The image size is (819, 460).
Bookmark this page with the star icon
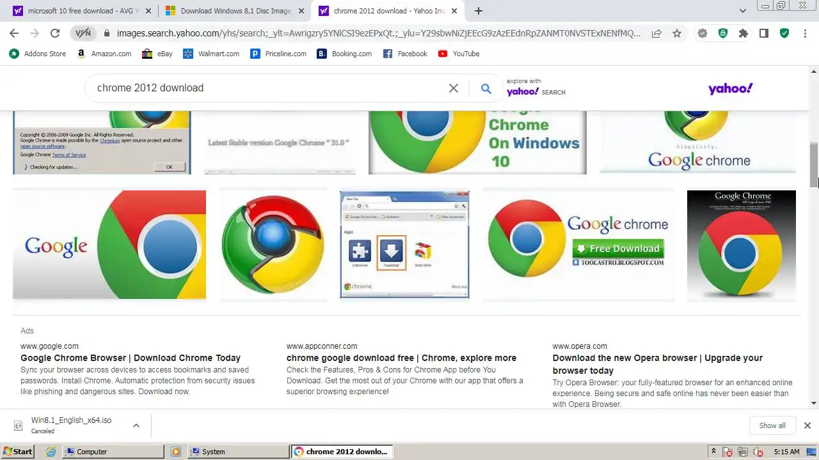pos(677,33)
